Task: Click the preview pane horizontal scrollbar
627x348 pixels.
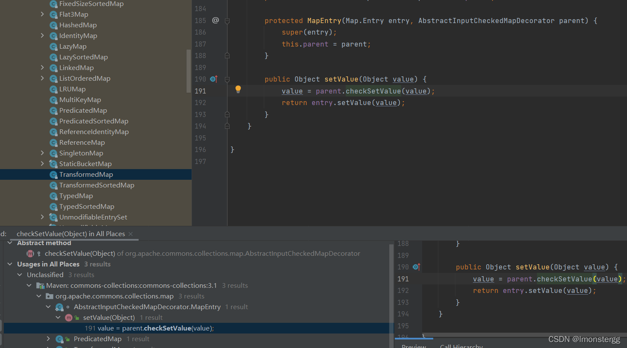Action: tap(524, 336)
